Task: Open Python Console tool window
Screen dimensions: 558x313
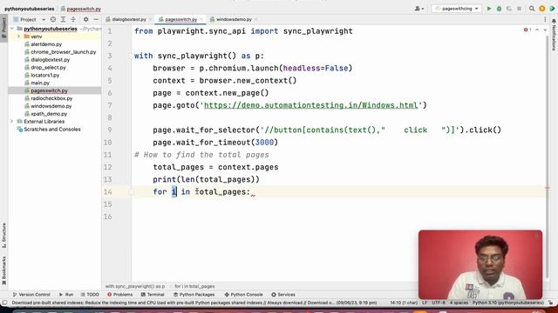Action: click(244, 295)
